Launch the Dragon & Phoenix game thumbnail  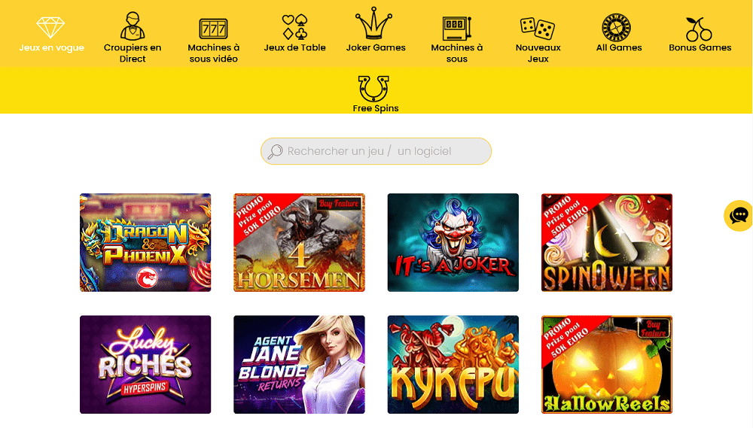145,242
